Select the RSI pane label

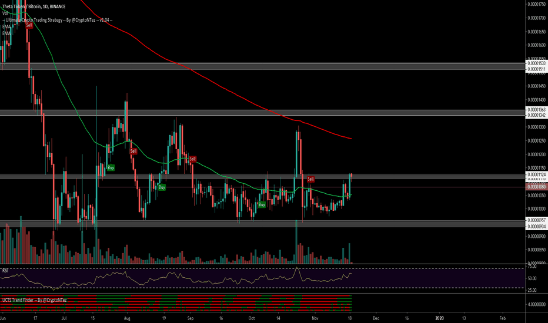tap(5, 270)
